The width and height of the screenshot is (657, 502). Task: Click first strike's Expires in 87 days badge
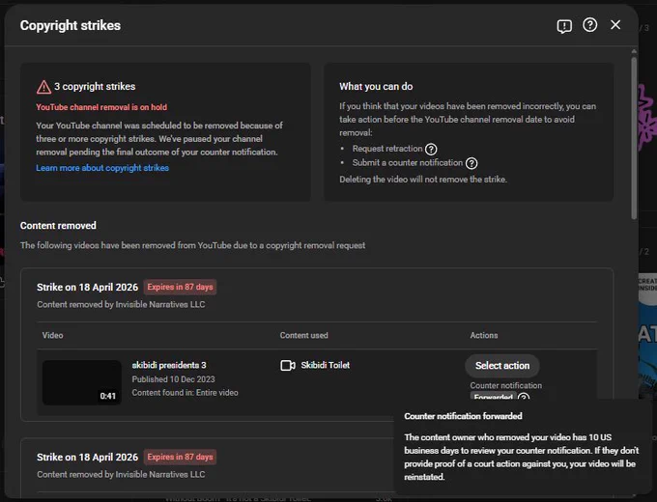[x=180, y=288]
